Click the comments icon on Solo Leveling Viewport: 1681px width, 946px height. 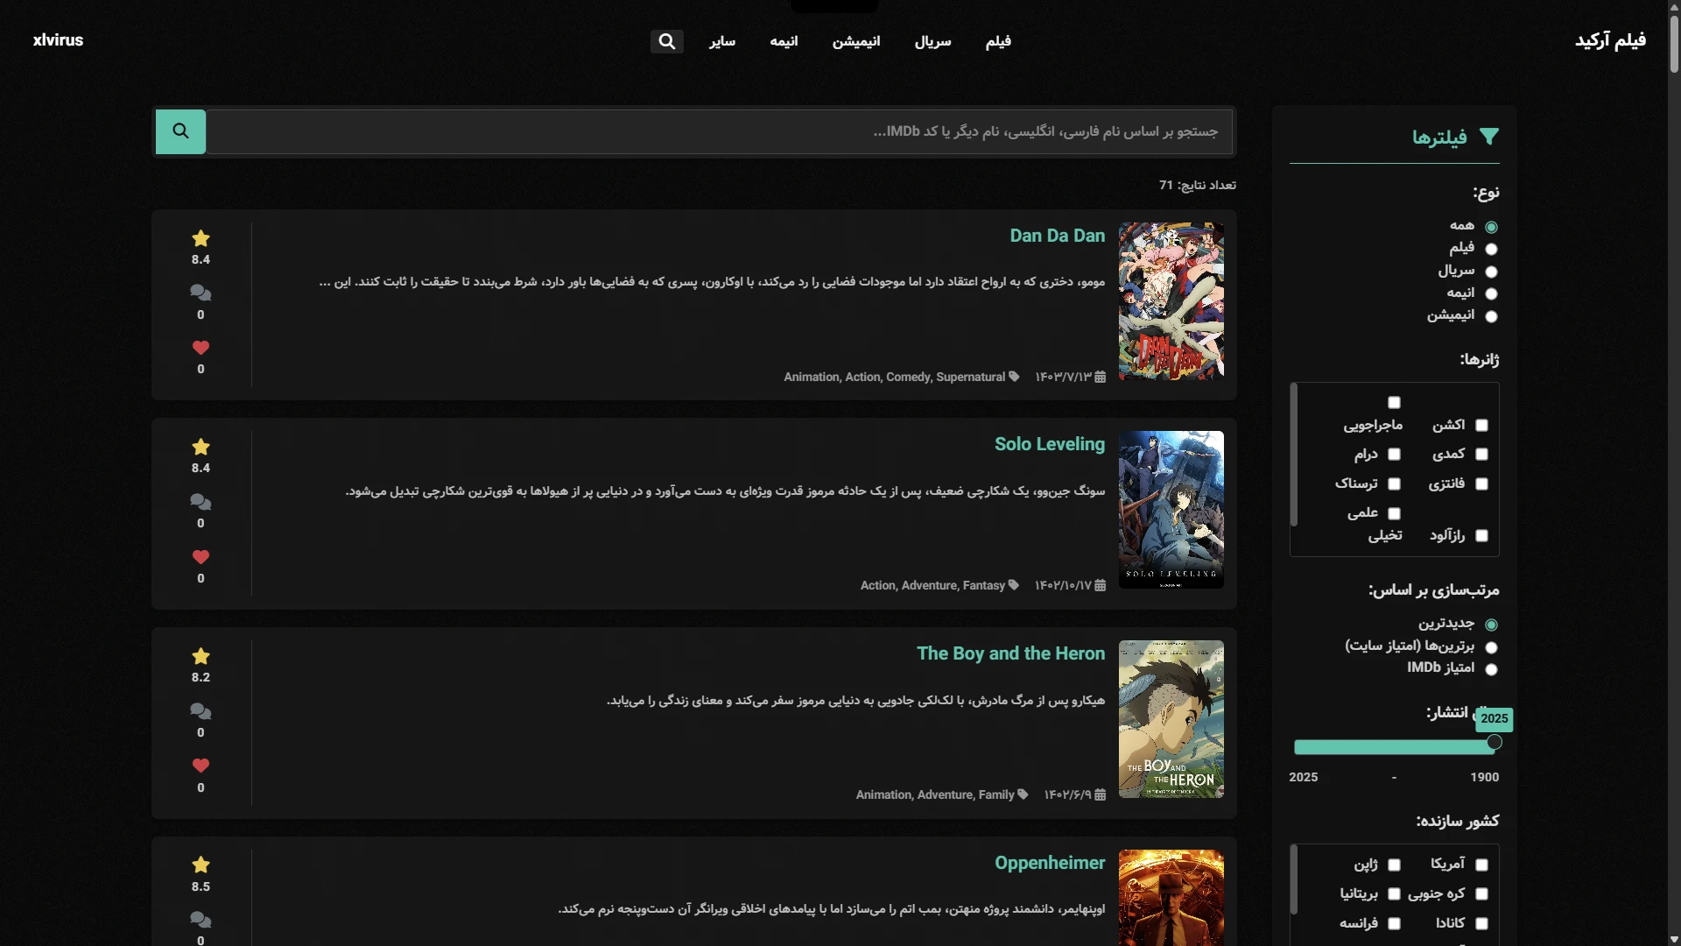tap(200, 502)
